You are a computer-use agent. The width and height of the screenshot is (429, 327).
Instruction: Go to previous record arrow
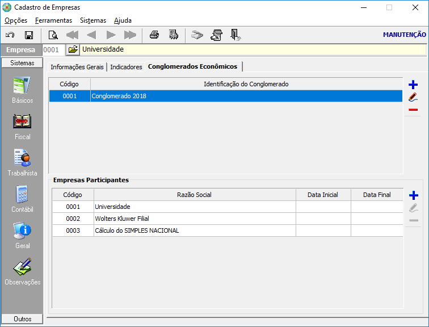pyautogui.click(x=91, y=35)
